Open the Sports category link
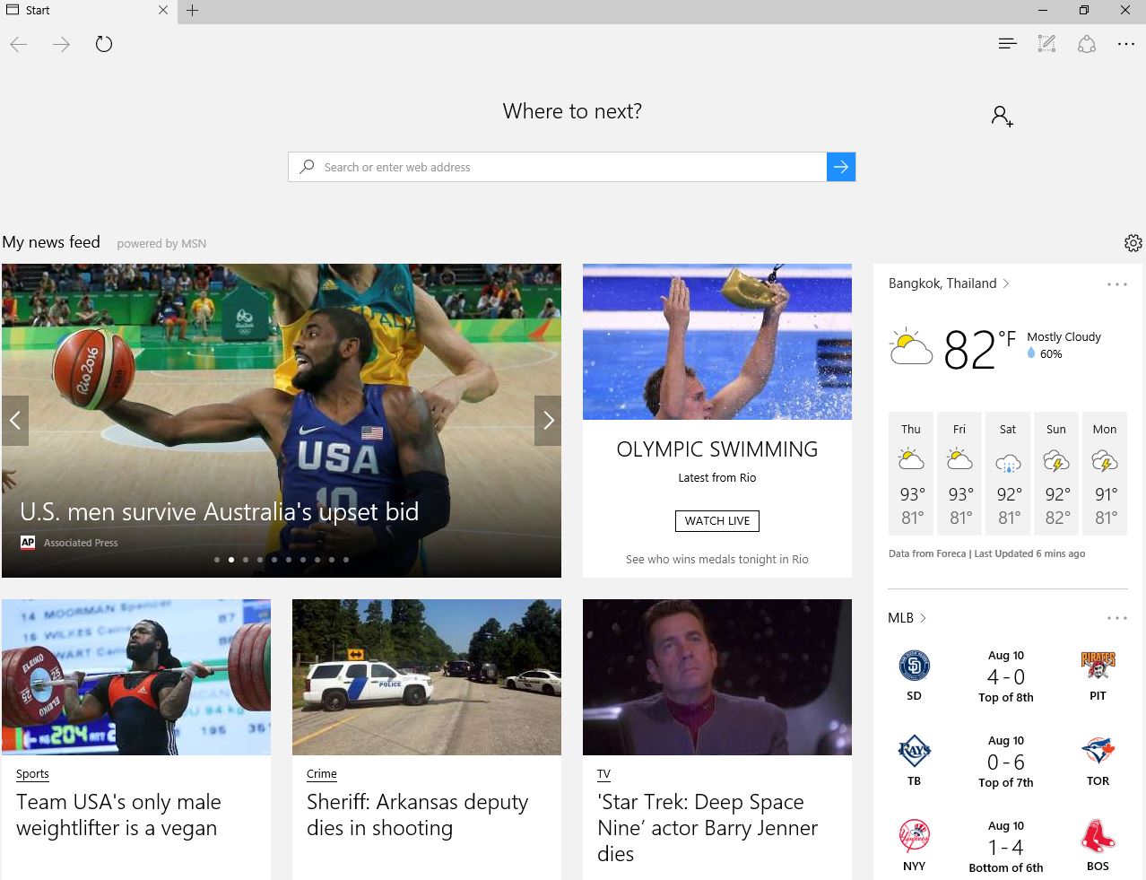 point(32,774)
